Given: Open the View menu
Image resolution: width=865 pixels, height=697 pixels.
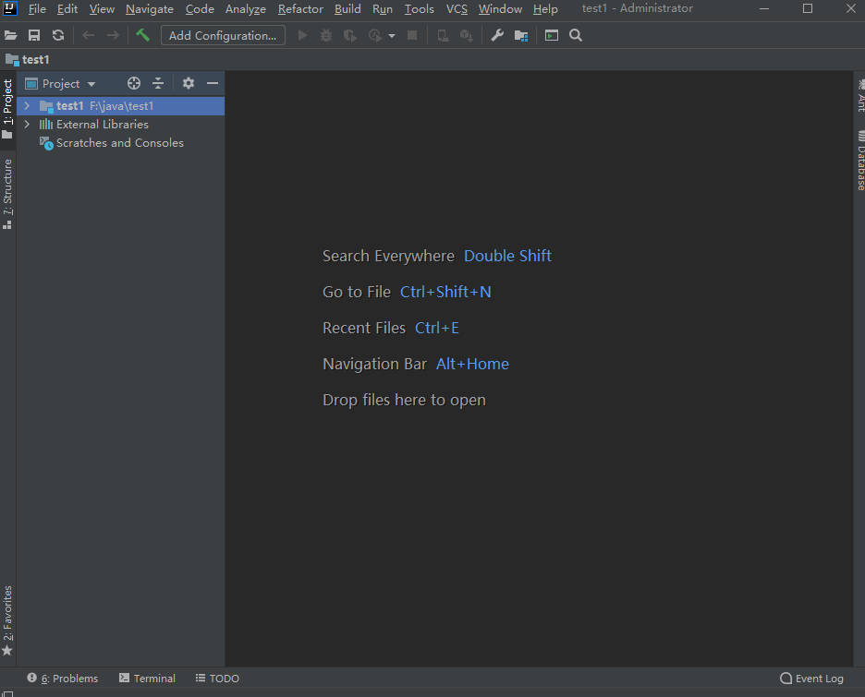Looking at the screenshot, I should pos(102,9).
